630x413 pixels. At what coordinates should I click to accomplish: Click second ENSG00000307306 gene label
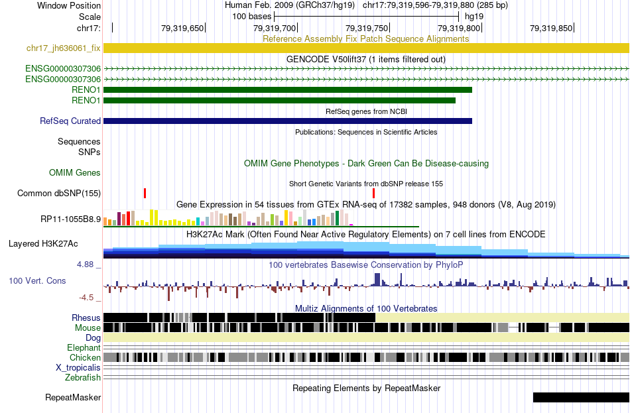63,79
